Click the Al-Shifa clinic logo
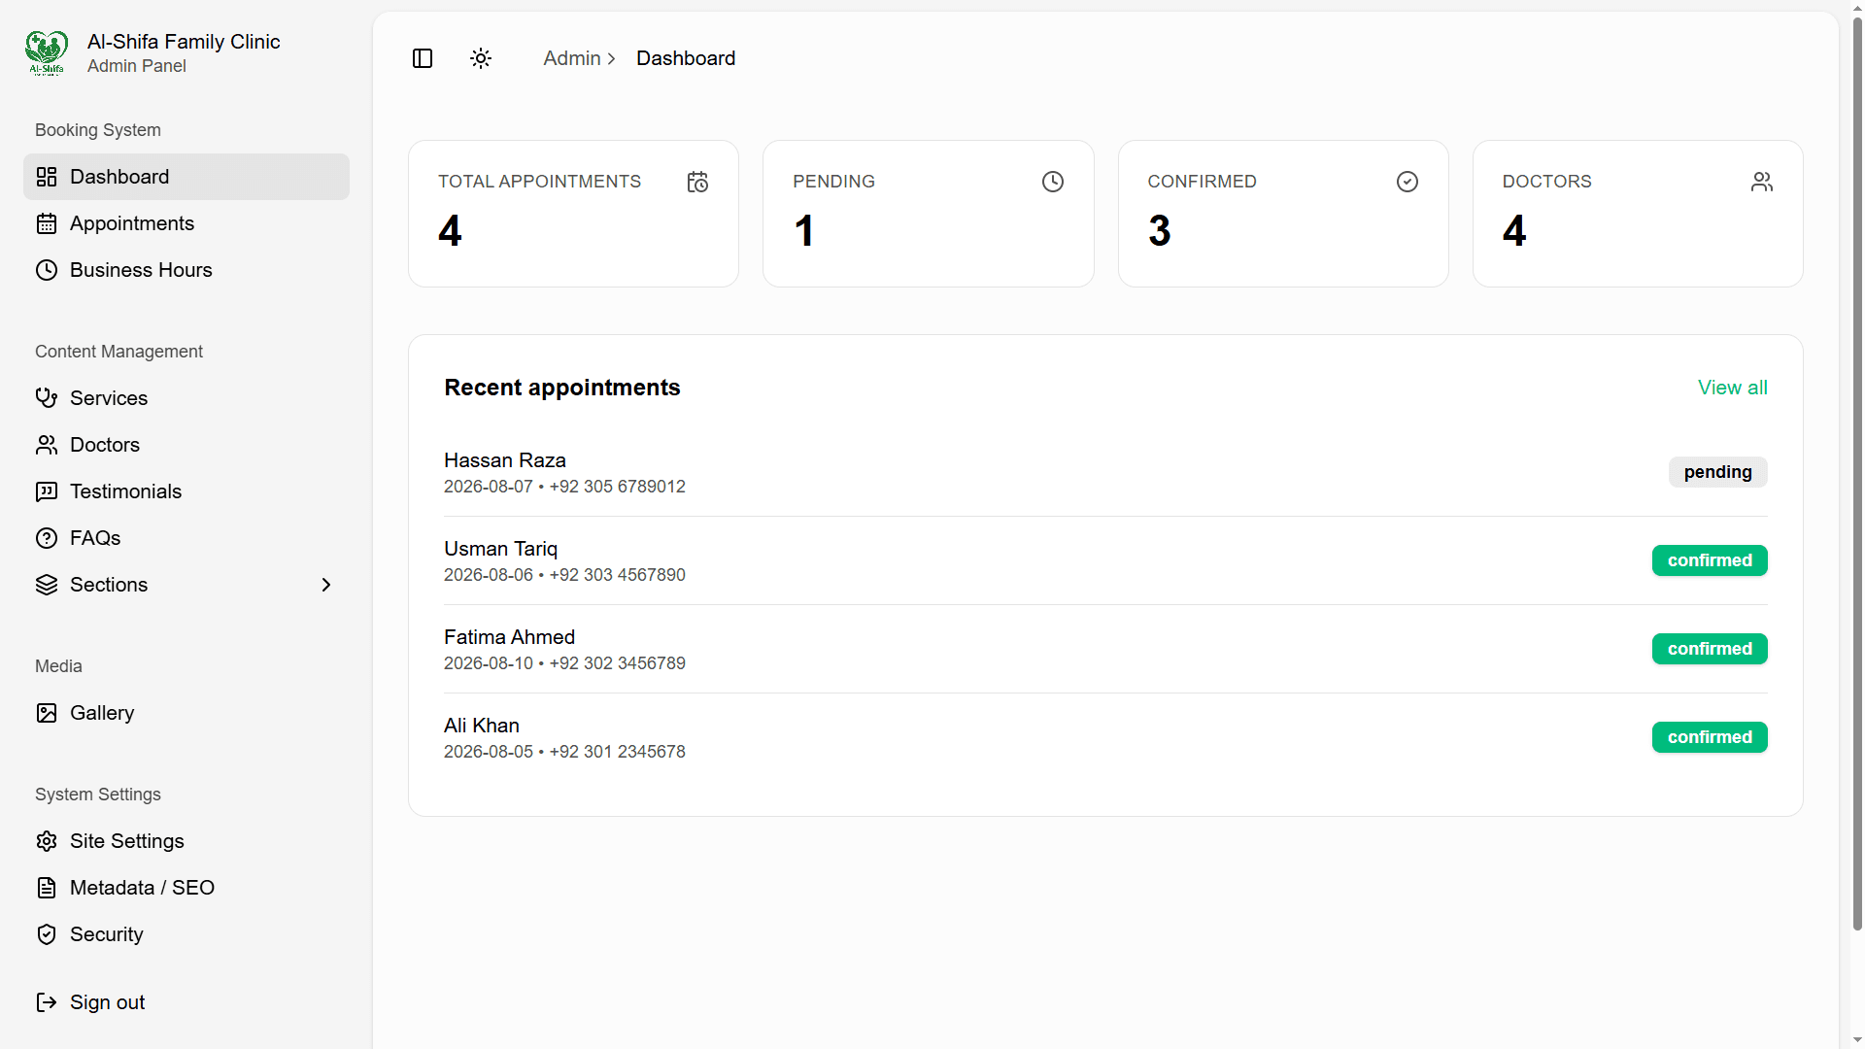 (x=47, y=52)
